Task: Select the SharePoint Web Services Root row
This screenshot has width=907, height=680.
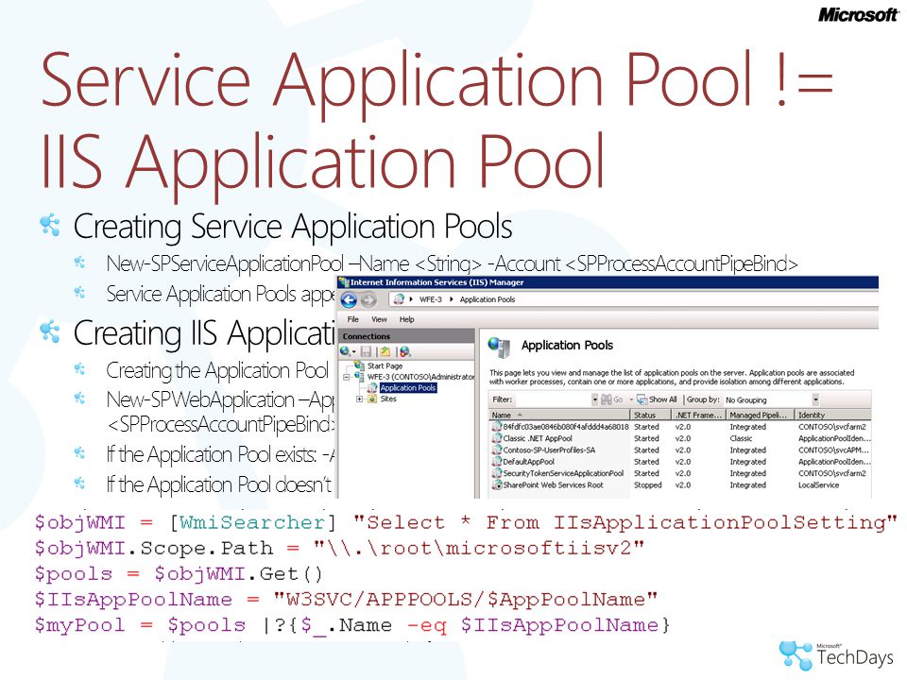Action: [680, 485]
